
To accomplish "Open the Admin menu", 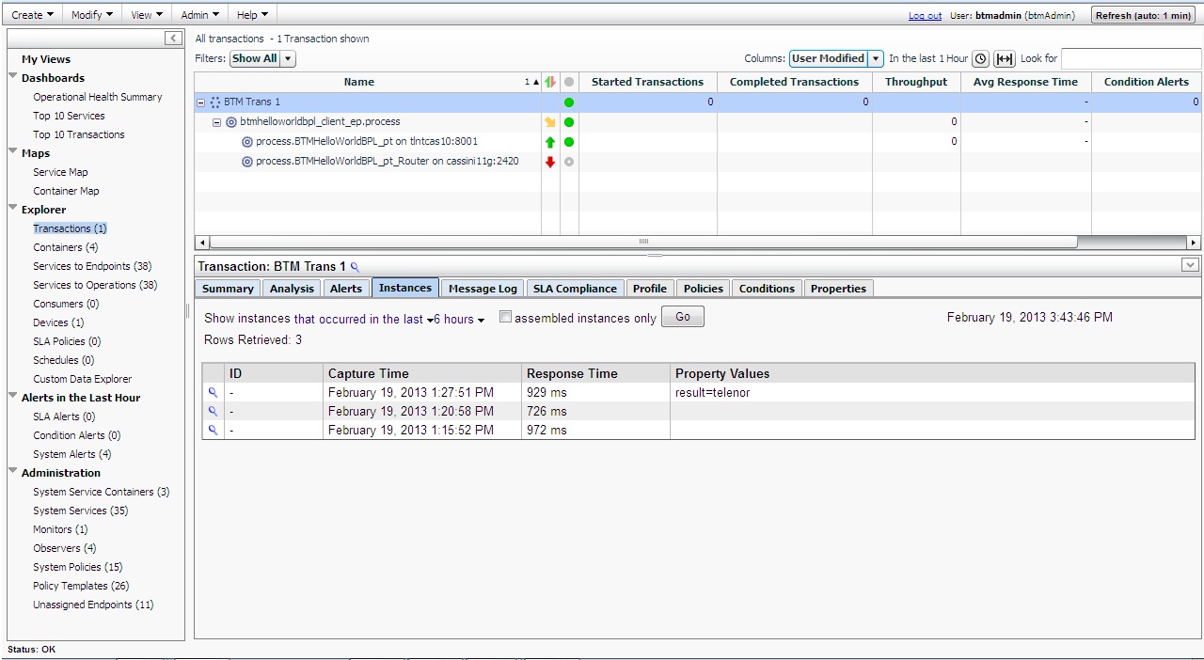I will (x=198, y=14).
